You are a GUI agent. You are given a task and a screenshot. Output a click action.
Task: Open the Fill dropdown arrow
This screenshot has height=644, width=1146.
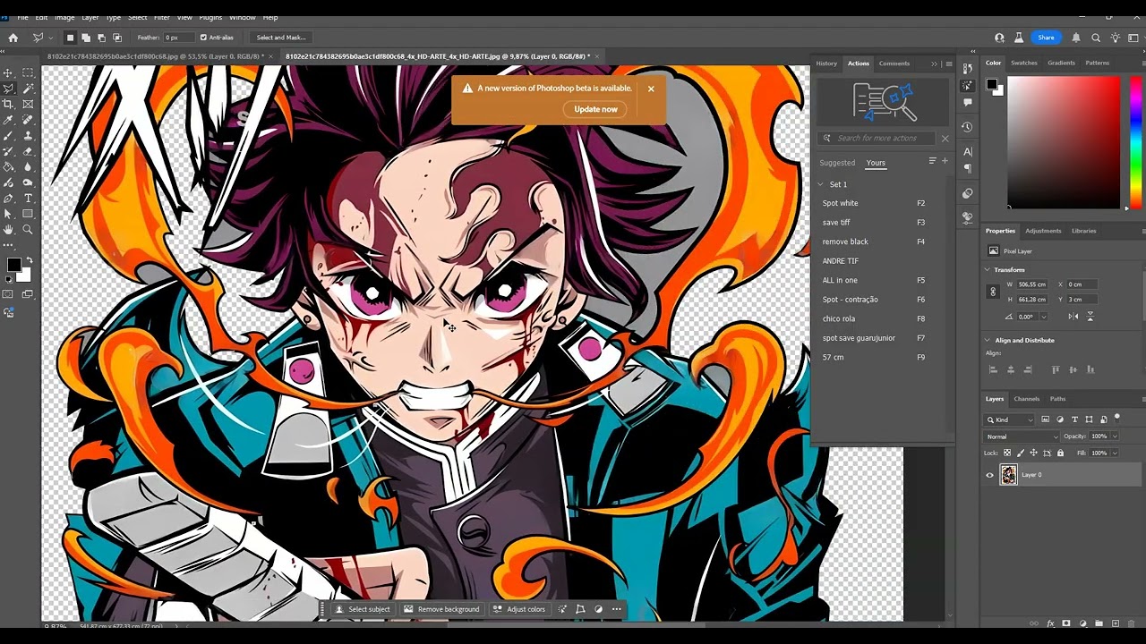1115,453
